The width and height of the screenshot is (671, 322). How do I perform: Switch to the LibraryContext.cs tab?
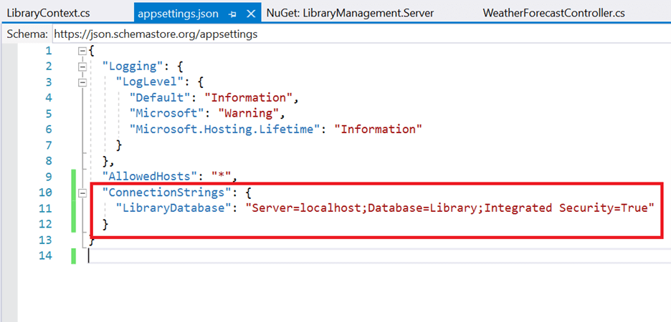click(x=46, y=13)
